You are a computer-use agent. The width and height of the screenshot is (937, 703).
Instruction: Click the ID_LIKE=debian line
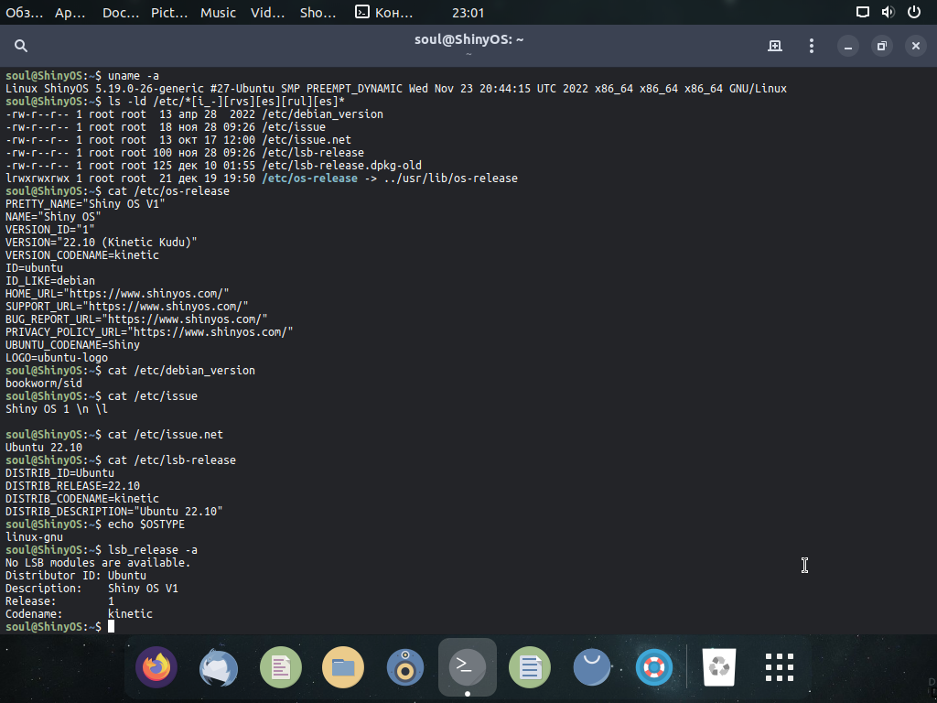pyautogui.click(x=50, y=280)
